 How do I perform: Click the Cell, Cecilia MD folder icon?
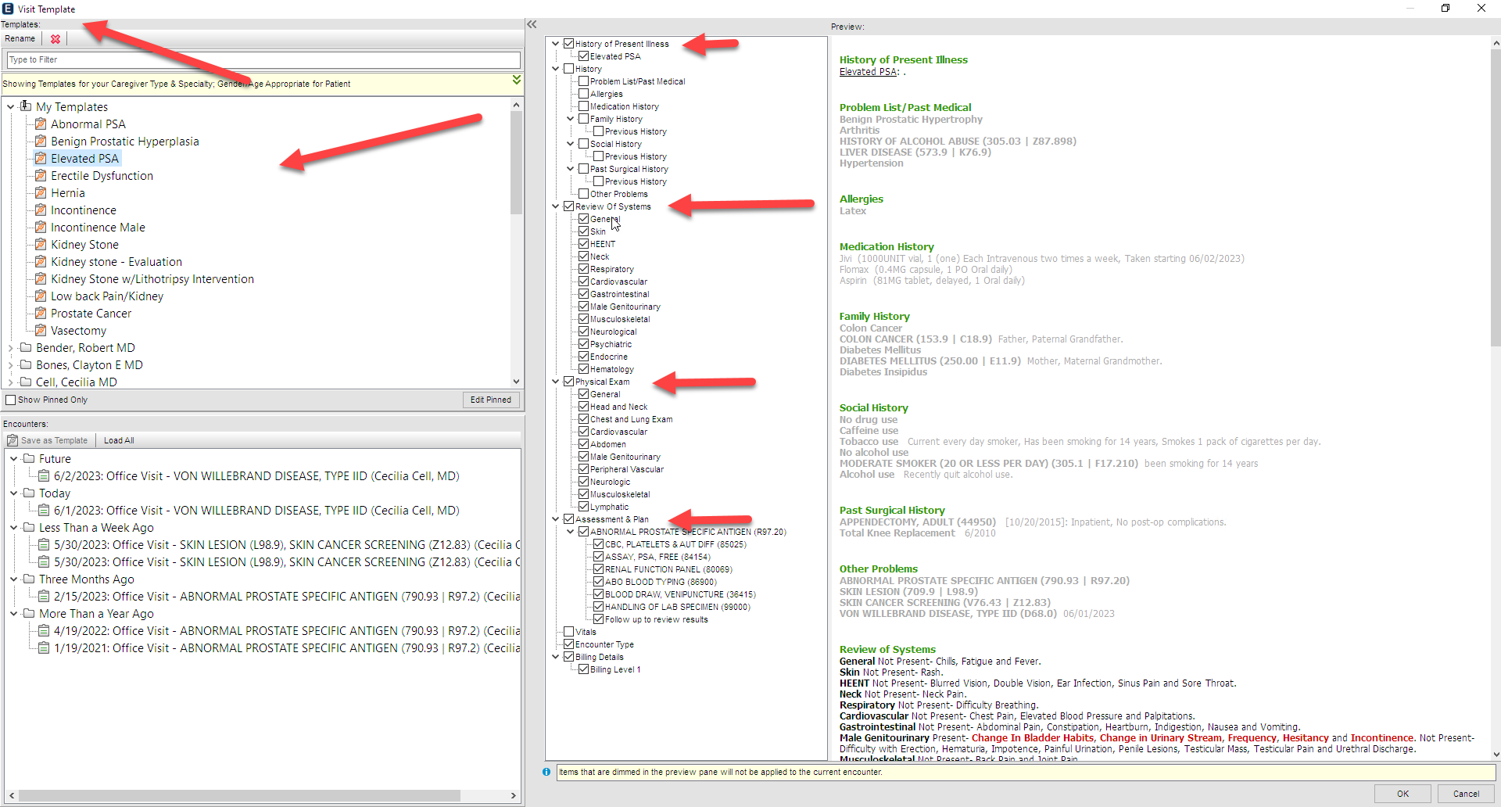(26, 382)
